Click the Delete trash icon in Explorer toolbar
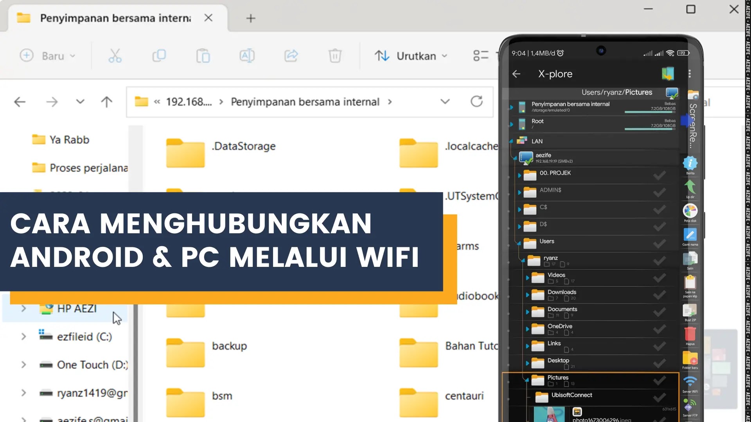Screen dimensions: 751x422 tap(335, 56)
